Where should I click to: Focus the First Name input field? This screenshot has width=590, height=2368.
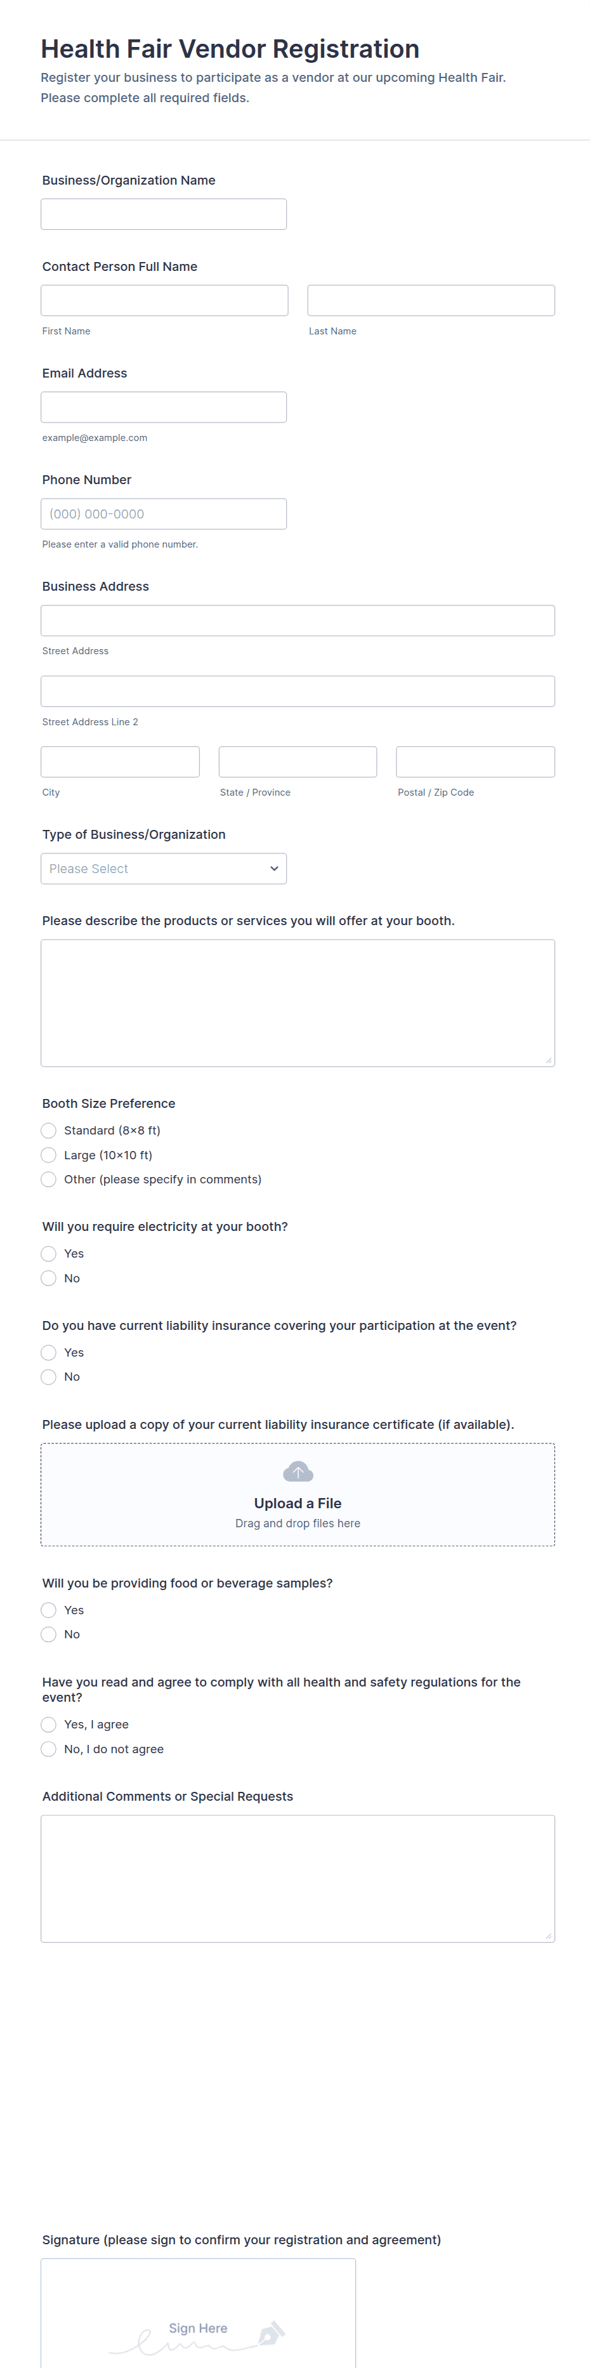(x=164, y=301)
